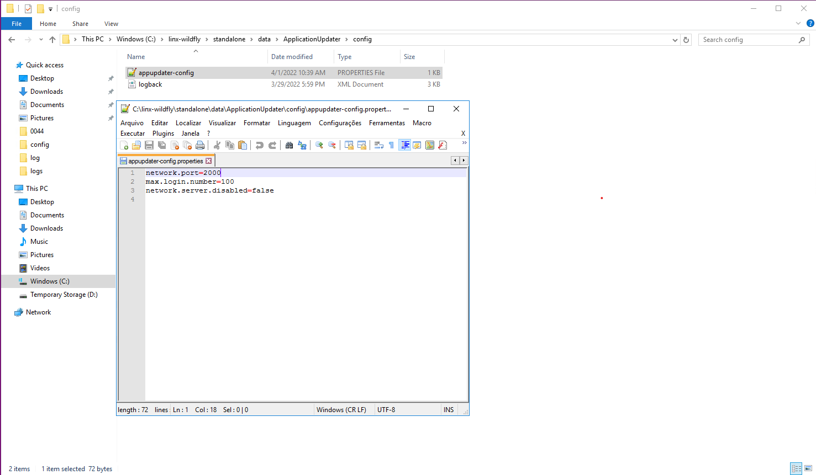Open the Configurações menu
Image resolution: width=816 pixels, height=475 pixels.
(340, 123)
